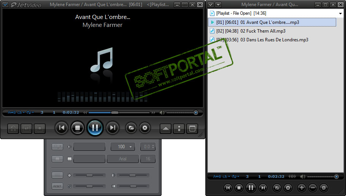
Task: Go to next track from playlist window
Action: click(263, 188)
